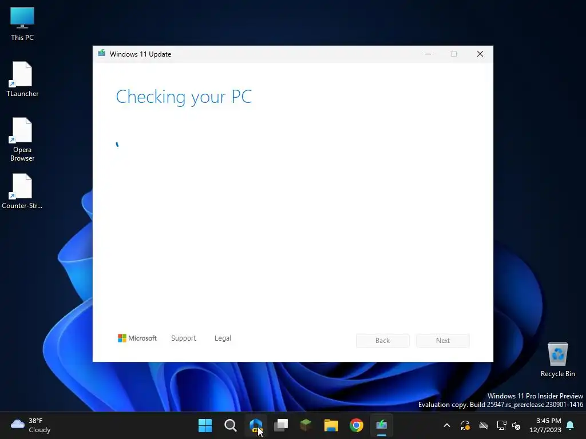Click the Back button
This screenshot has width=586, height=439.
382,341
